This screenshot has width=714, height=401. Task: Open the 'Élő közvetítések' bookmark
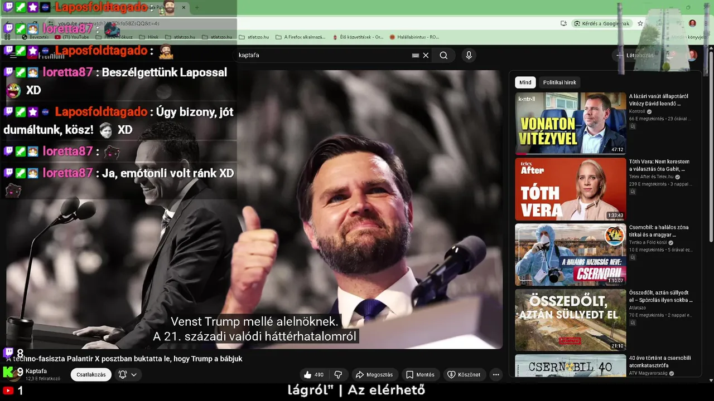tap(358, 37)
